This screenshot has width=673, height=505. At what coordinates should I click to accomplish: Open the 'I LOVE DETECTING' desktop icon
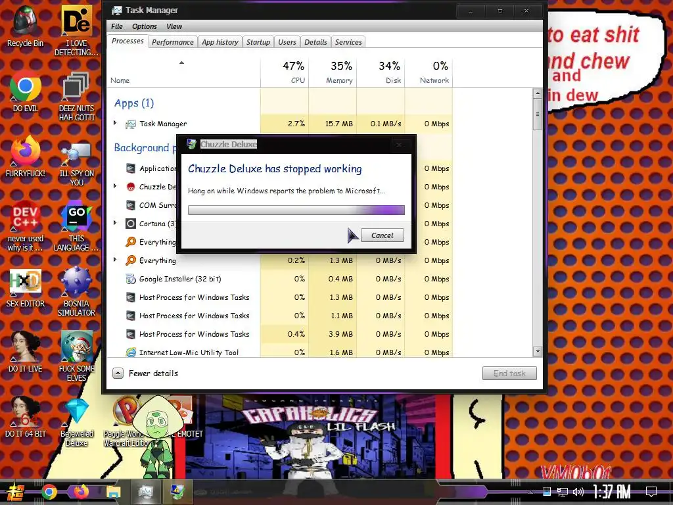coord(76,30)
